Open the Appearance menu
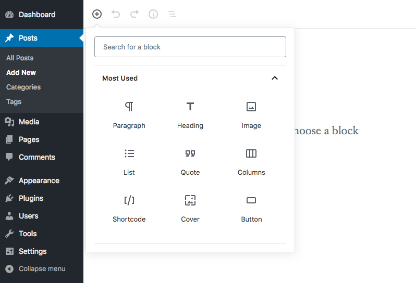Screen dimensions: 416x283 point(42,181)
